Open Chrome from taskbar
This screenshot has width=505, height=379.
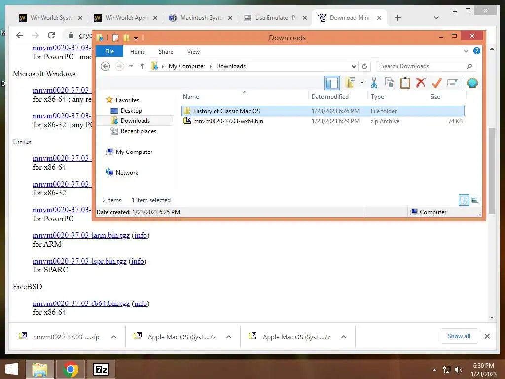(x=71, y=369)
